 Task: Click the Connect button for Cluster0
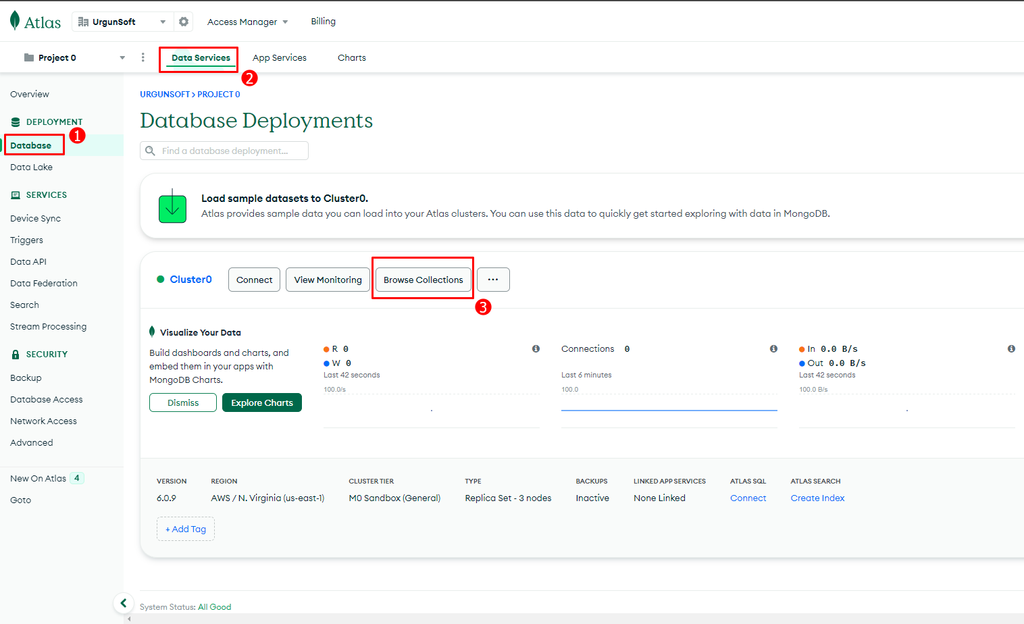[254, 280]
